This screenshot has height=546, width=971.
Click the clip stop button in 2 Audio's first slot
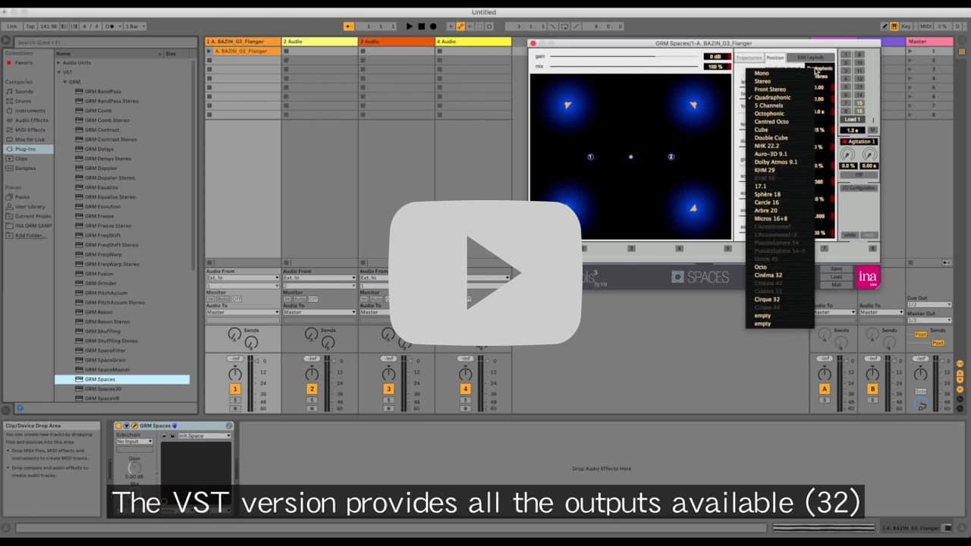point(286,51)
